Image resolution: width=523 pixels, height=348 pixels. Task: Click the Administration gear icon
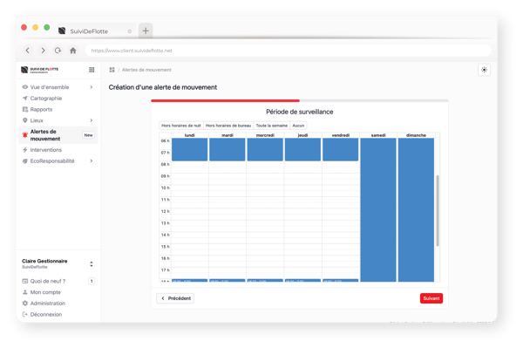(x=25, y=304)
